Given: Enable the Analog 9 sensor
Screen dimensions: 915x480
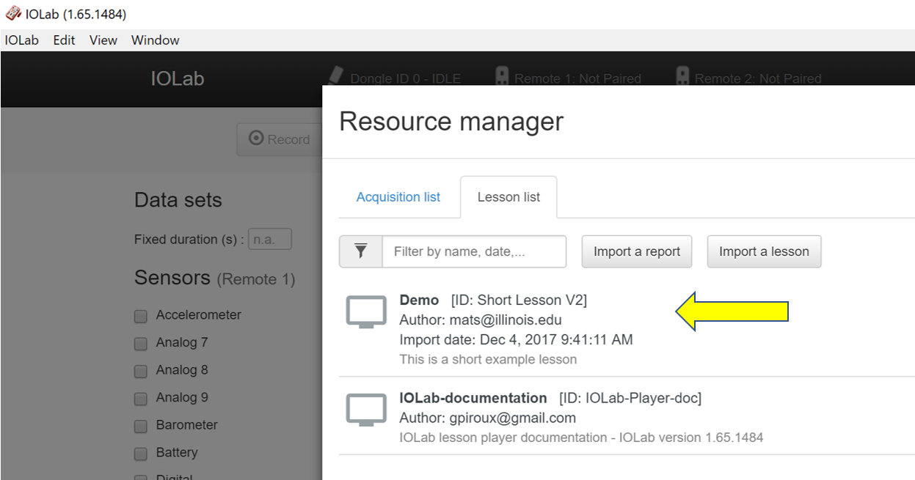Looking at the screenshot, I should [x=140, y=397].
